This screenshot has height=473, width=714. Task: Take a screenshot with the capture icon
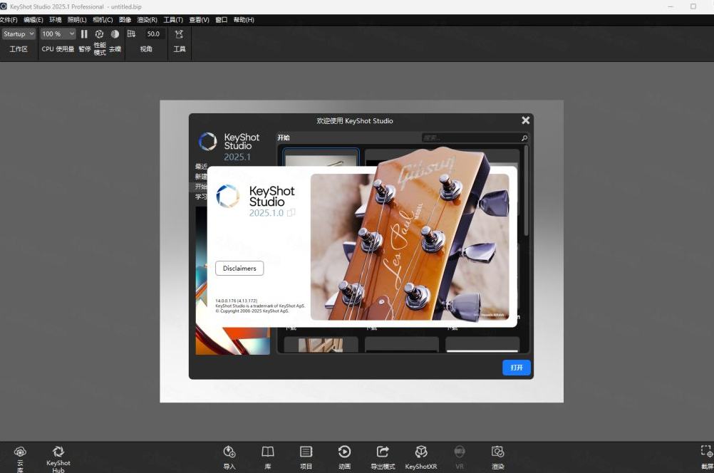point(707,452)
